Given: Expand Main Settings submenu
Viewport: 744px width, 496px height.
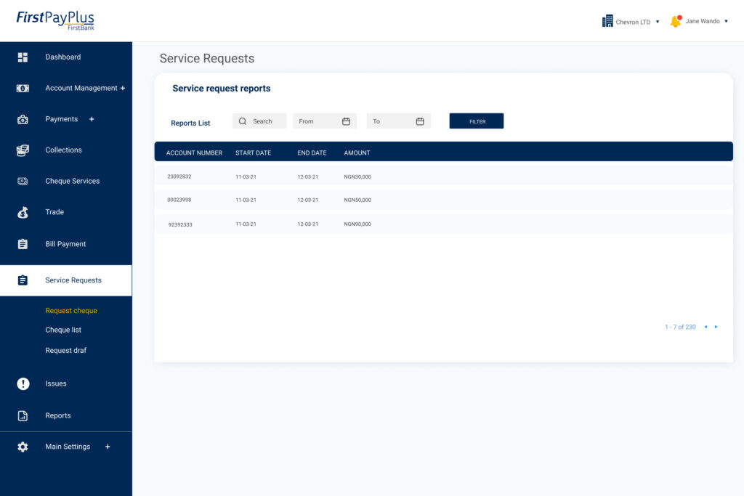Looking at the screenshot, I should coord(108,447).
